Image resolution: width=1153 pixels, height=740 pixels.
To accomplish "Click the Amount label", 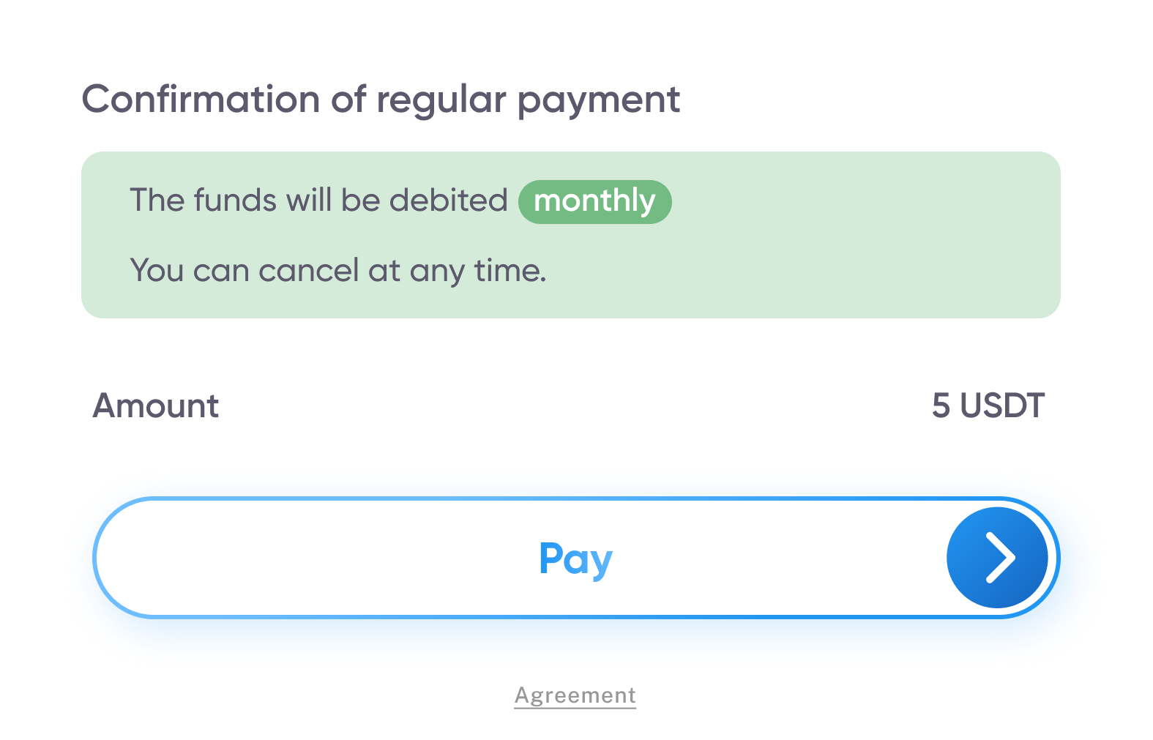I will pos(155,405).
